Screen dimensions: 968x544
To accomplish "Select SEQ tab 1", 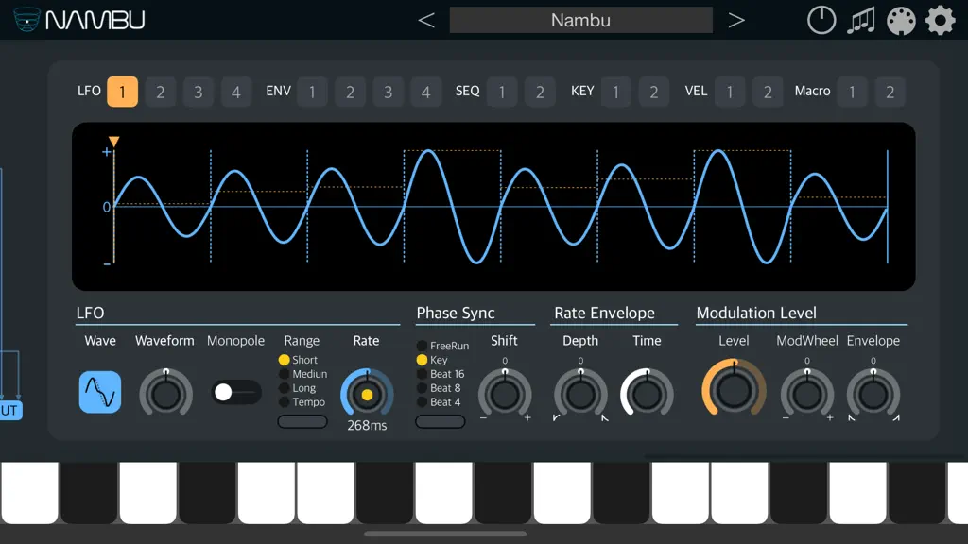I will [502, 92].
